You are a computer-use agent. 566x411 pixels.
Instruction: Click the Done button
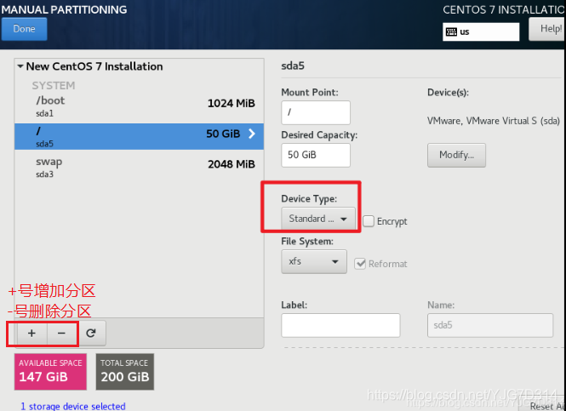click(x=24, y=29)
